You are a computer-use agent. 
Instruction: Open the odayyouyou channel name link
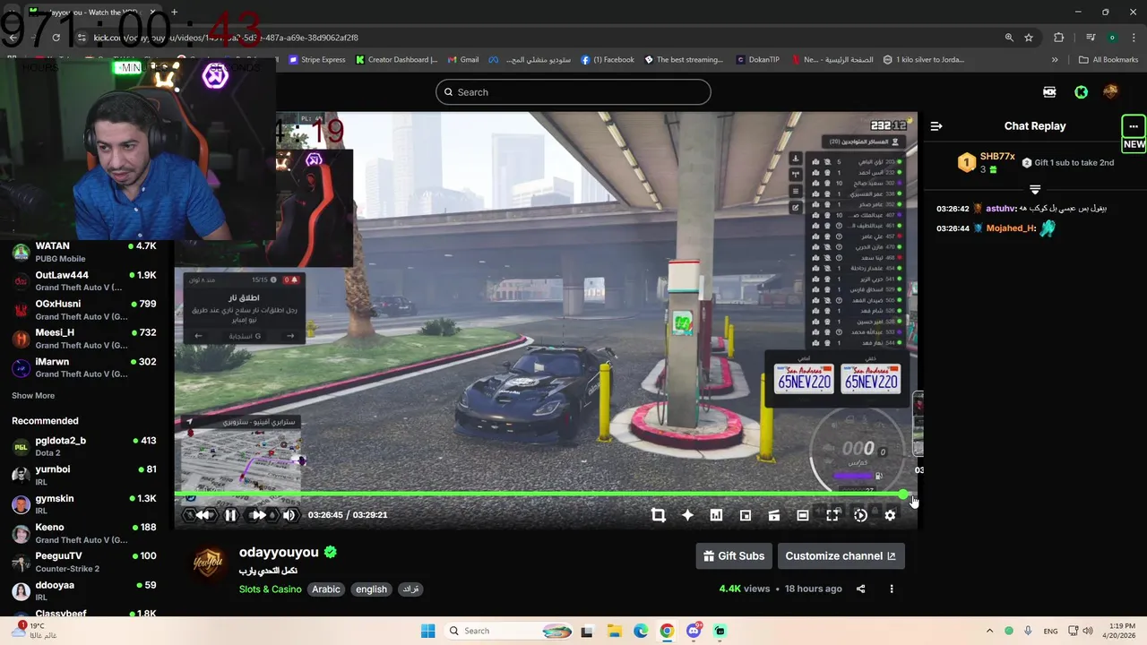pyautogui.click(x=279, y=553)
